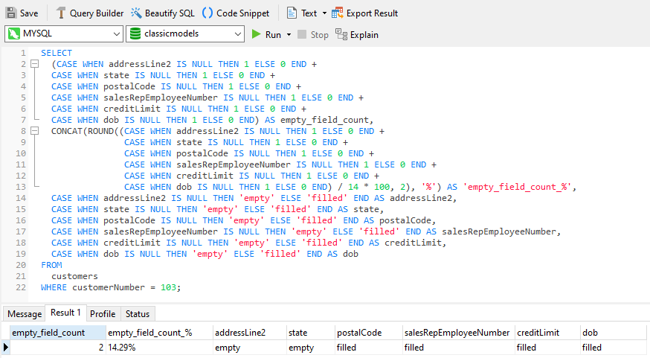Viewport: 650px width, 358px height.
Task: Collapse the code fold at line 2
Action: (x=33, y=65)
